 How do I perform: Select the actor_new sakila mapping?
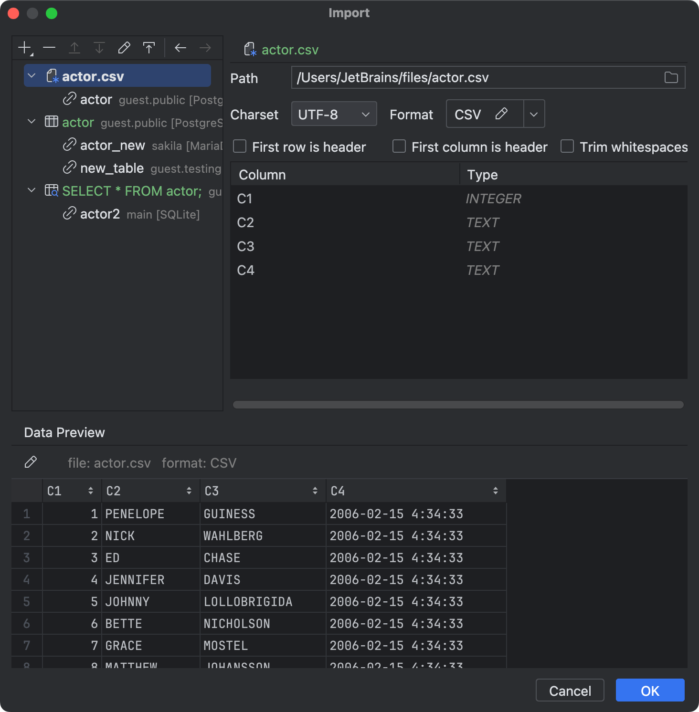(112, 145)
